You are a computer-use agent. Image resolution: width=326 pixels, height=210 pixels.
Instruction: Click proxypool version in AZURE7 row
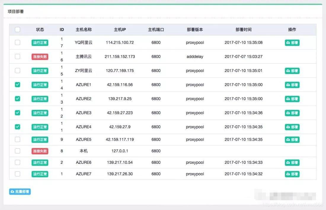pos(195,174)
